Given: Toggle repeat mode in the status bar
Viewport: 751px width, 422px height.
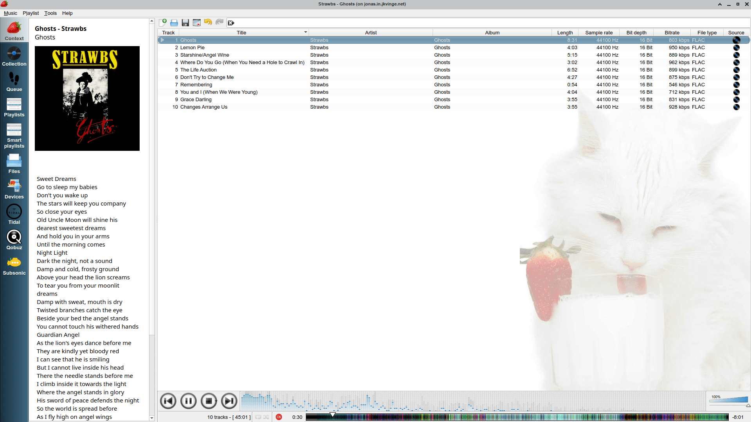Looking at the screenshot, I should point(258,417).
